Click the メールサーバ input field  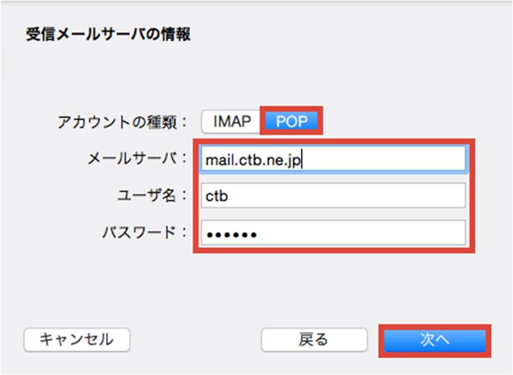333,159
